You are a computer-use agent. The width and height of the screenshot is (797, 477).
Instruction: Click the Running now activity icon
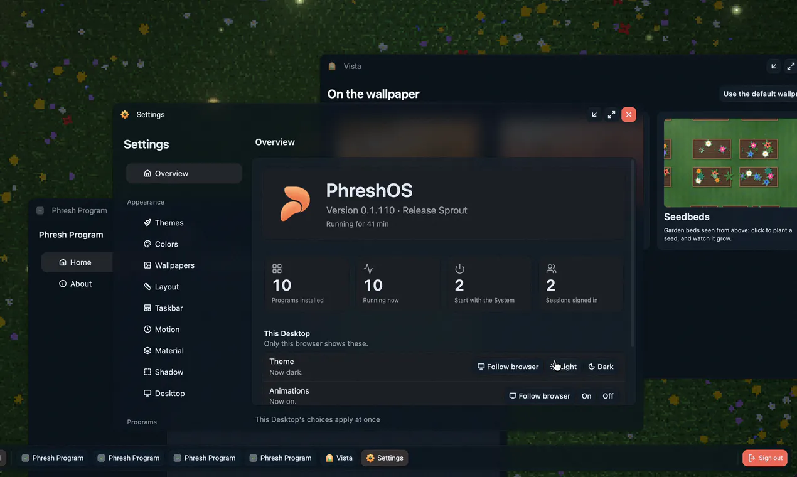pos(368,269)
